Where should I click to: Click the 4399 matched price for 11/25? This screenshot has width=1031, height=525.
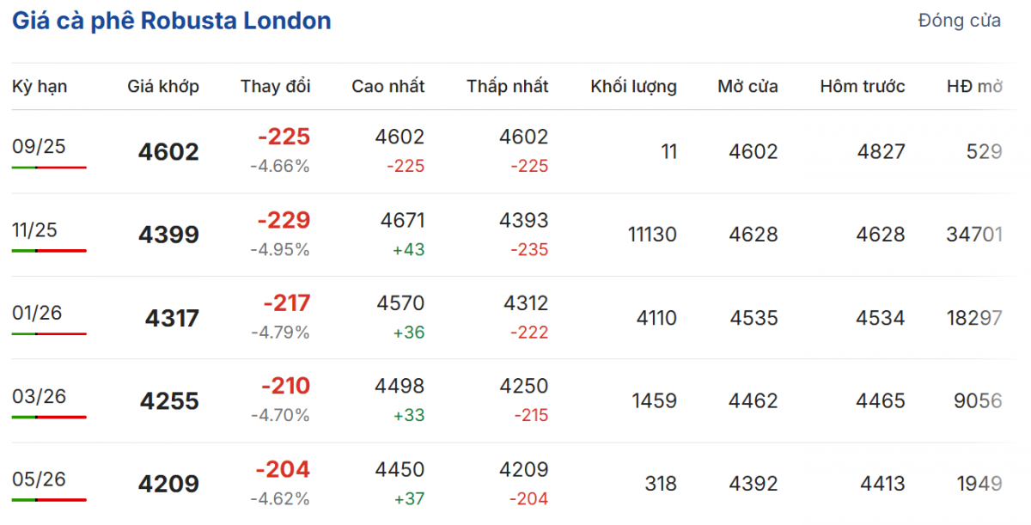pyautogui.click(x=168, y=235)
